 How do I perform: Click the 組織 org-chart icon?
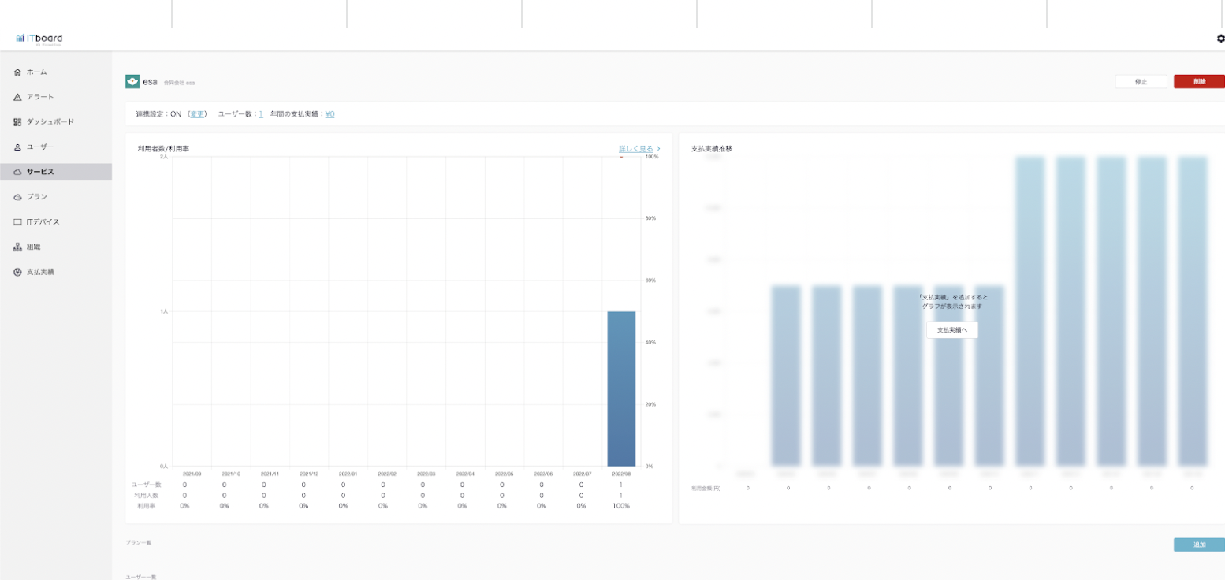pyautogui.click(x=17, y=247)
